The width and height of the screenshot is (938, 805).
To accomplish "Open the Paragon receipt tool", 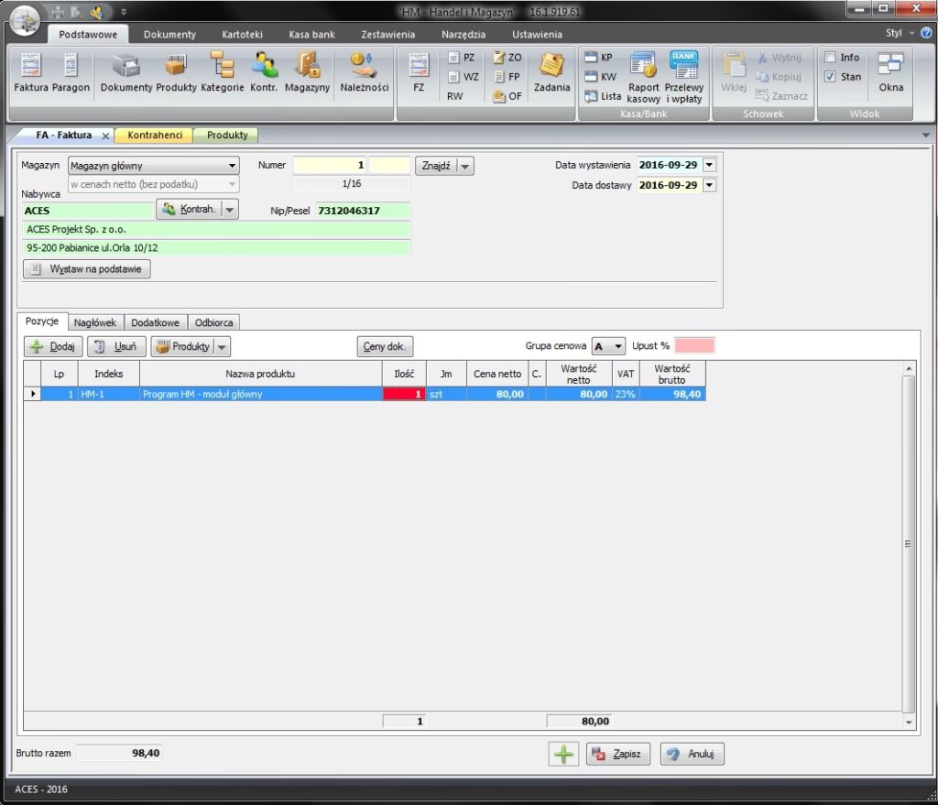I will point(71,73).
